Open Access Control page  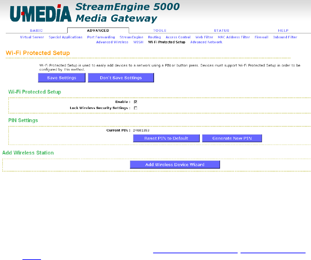click(x=178, y=37)
